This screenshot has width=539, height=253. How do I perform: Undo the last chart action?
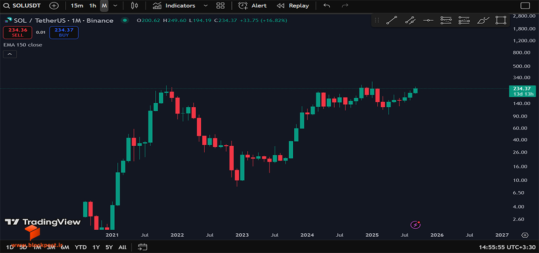coord(327,6)
